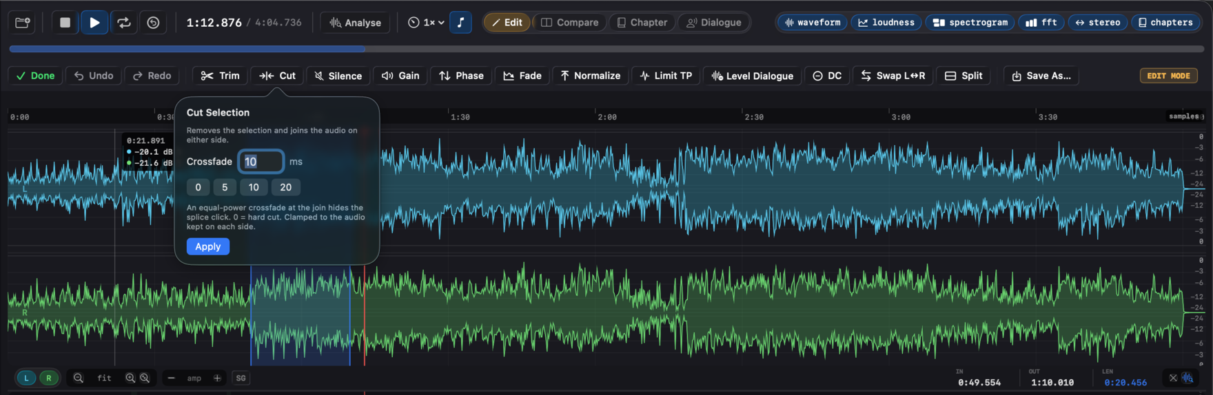Toggle the fft view
Screen dimensions: 1213x395
click(x=1041, y=23)
